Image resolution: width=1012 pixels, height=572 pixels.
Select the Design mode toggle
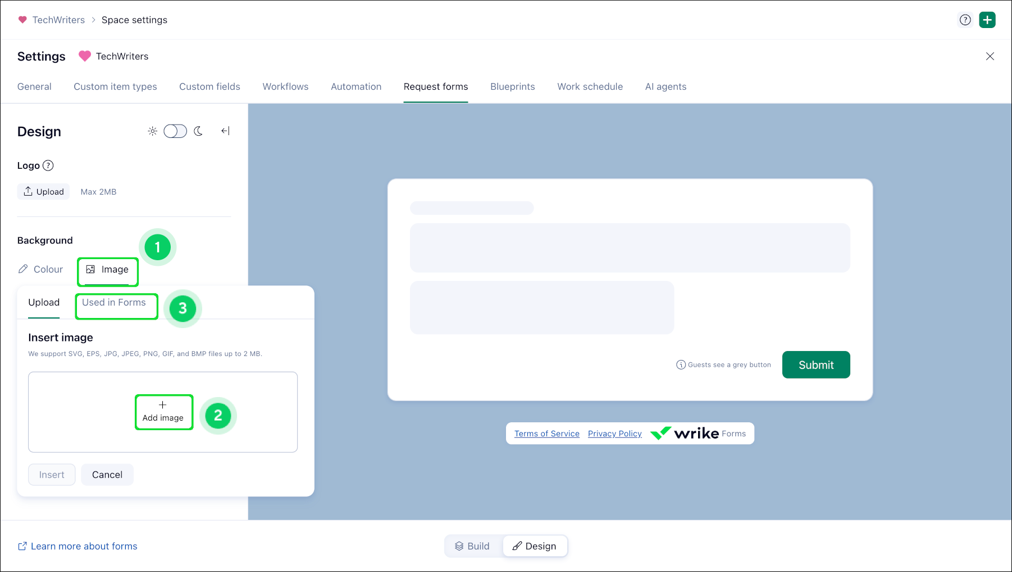pos(535,546)
